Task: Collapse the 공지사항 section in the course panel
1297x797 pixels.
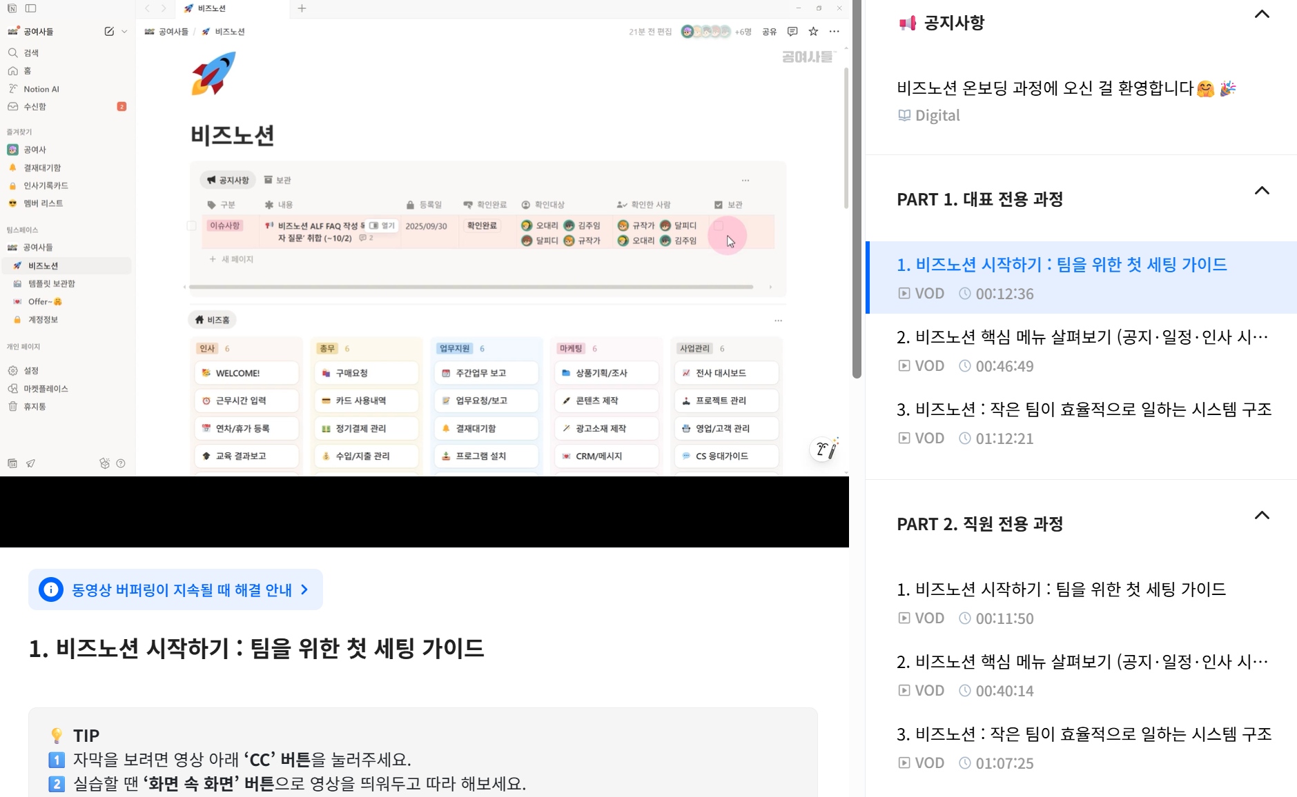Action: (1262, 14)
